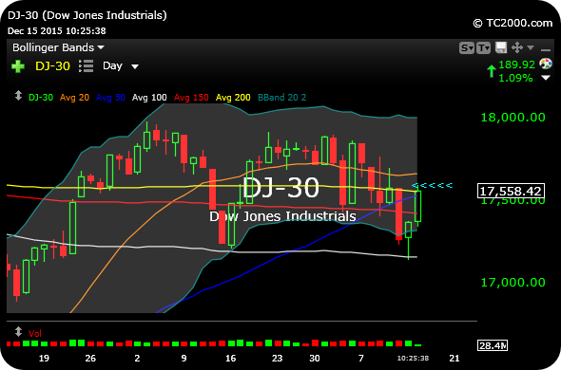Screen dimensions: 561x370
Task: Click the price pane up-down scale arrows
Action: point(18,96)
